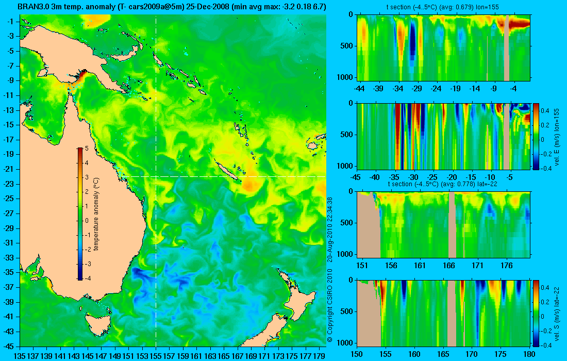Click the '-4' tick on temperature anomaly color bar

88,278
